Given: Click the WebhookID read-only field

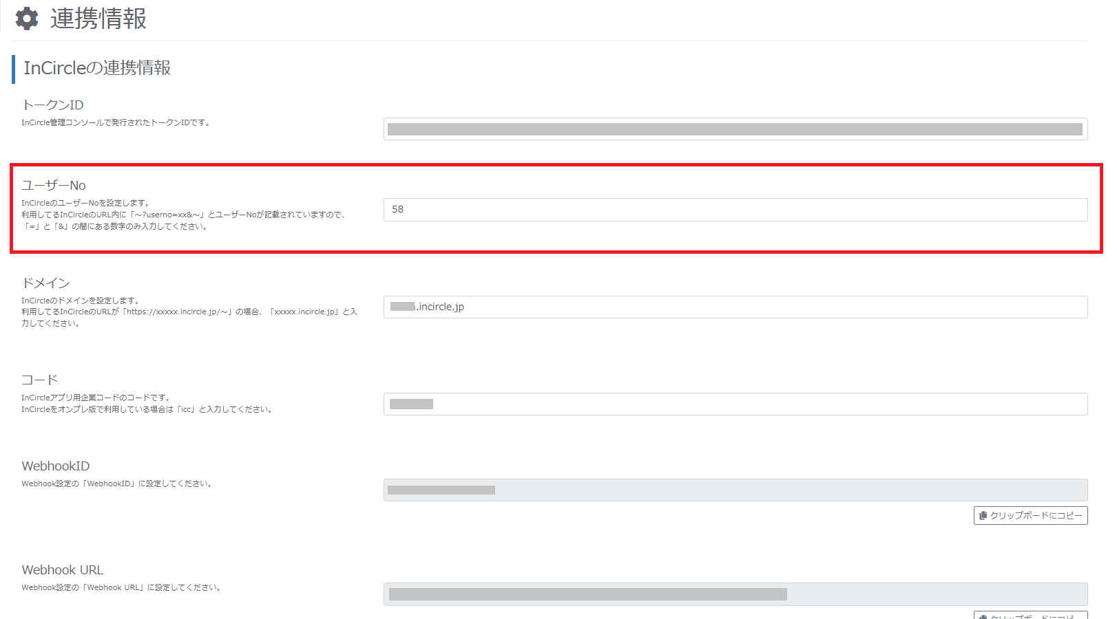Looking at the screenshot, I should (x=735, y=490).
